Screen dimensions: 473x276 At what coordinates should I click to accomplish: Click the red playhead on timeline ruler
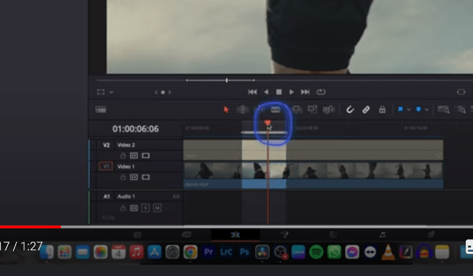click(267, 122)
